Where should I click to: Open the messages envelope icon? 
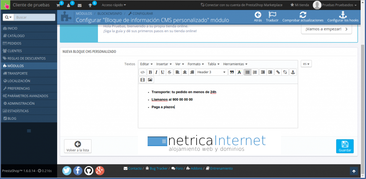[x=80, y=5]
